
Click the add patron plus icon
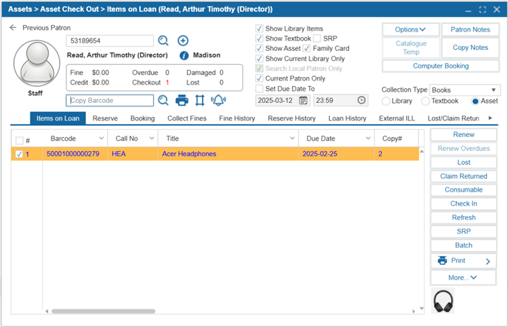click(183, 41)
